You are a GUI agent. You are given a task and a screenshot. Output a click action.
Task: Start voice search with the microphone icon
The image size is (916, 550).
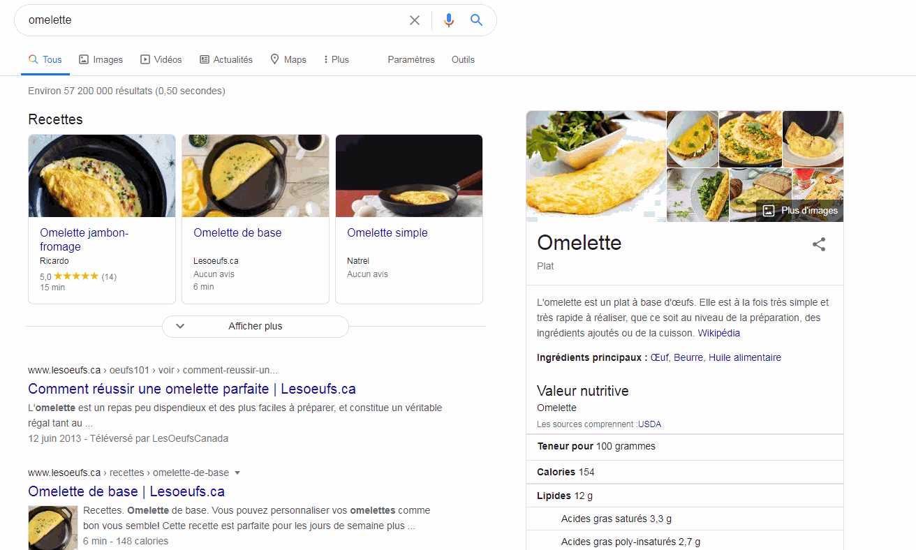coord(449,20)
